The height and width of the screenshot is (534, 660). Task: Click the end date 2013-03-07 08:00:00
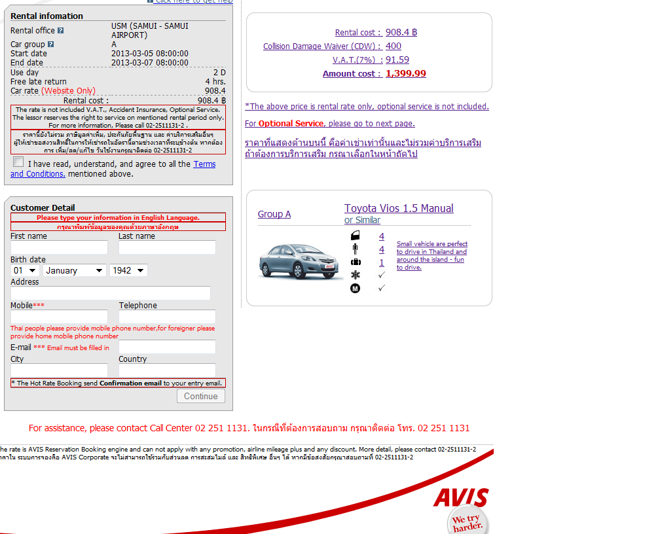150,63
